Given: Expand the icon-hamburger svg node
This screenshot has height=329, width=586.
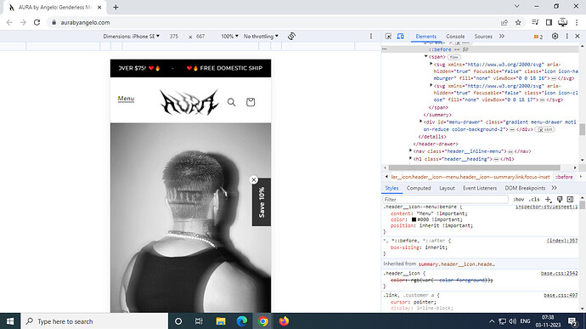Looking at the screenshot, I should [431, 64].
